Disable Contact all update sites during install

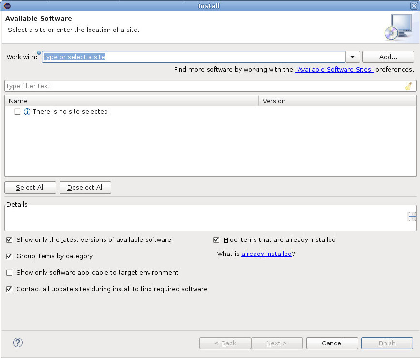tap(9, 289)
